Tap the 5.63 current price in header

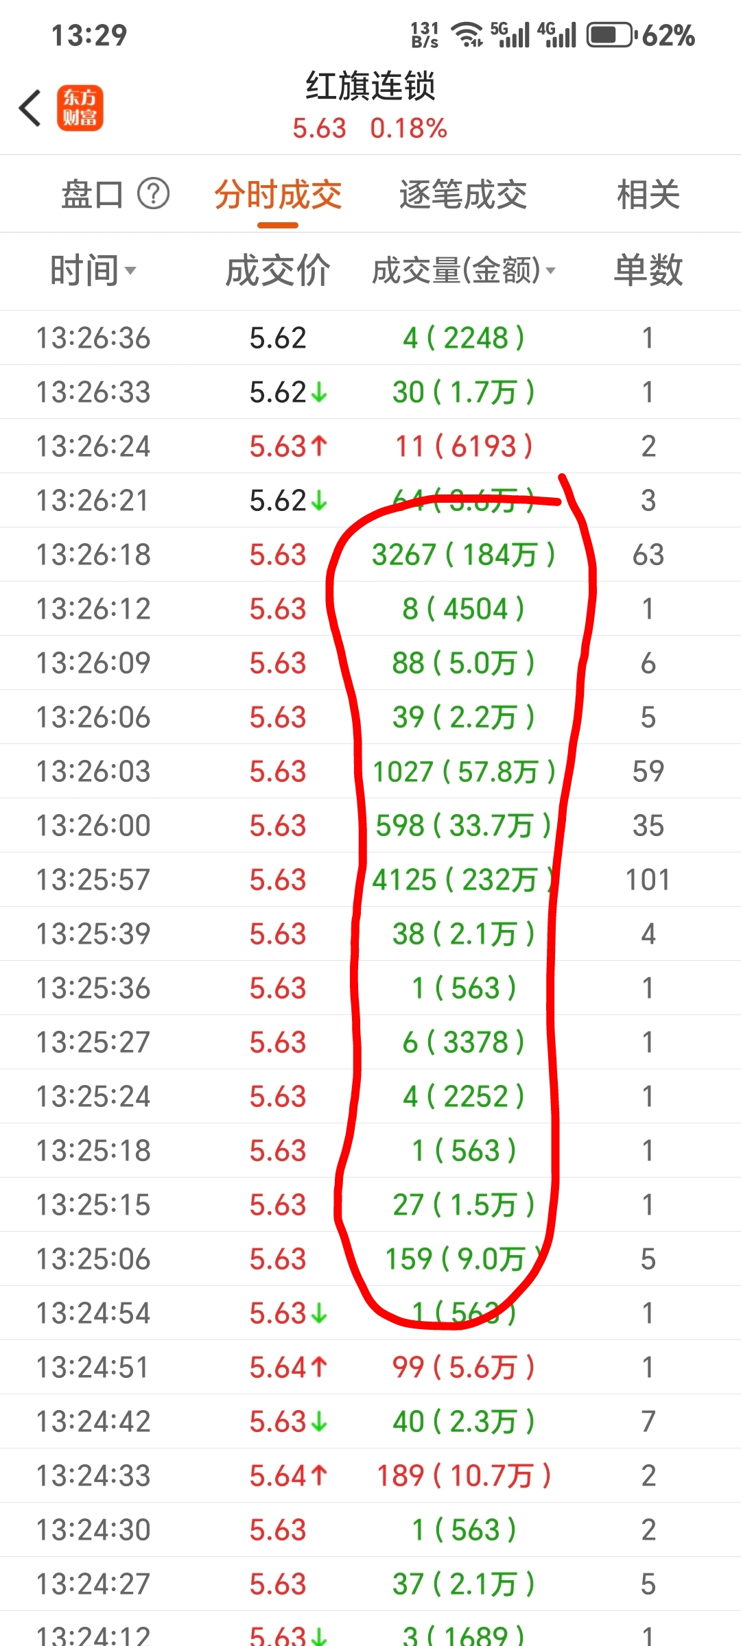click(319, 128)
